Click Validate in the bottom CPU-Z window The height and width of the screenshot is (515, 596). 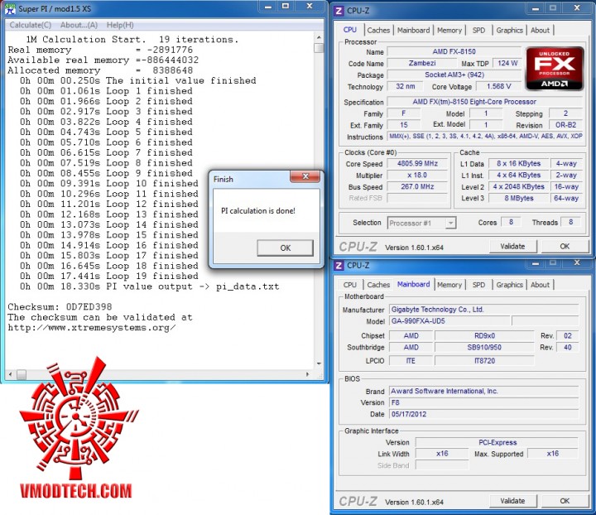point(512,501)
